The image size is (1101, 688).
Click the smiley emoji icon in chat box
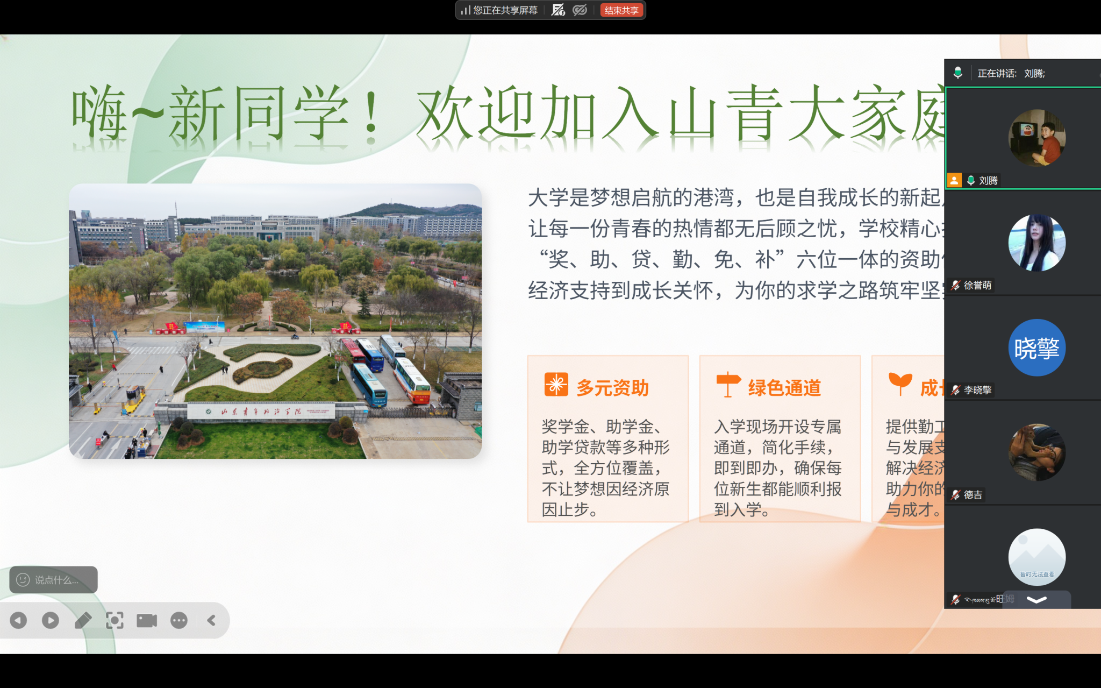pos(23,580)
